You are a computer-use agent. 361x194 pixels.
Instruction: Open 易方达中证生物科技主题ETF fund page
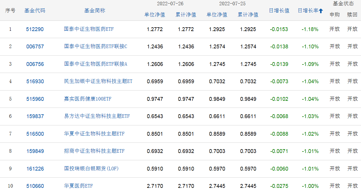click(97, 116)
